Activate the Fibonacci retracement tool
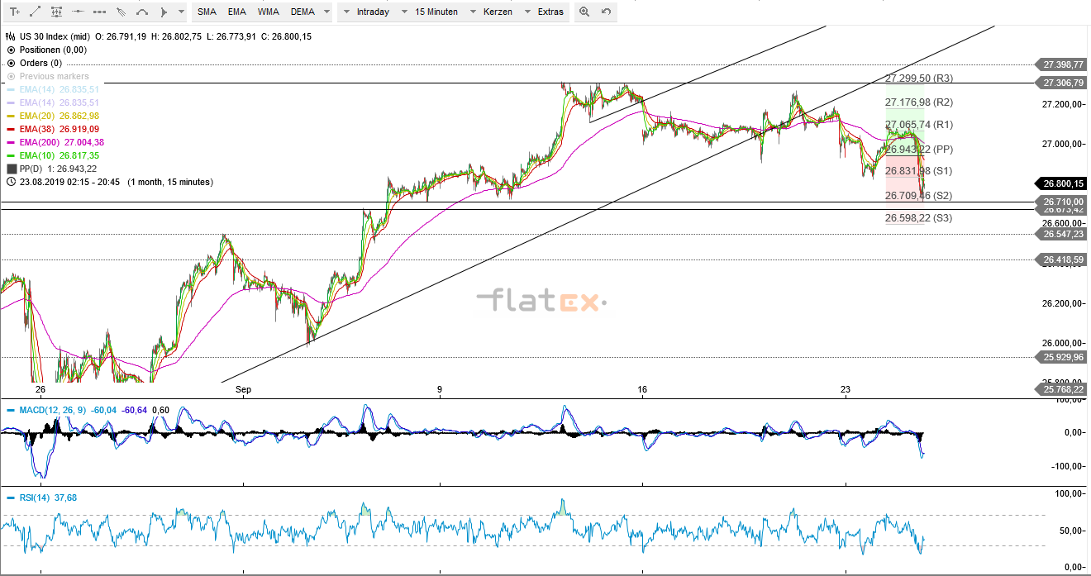 [56, 12]
